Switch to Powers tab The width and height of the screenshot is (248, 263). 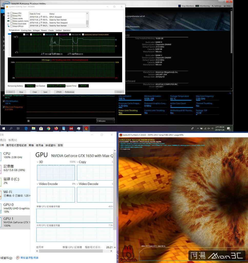pyautogui.click(x=44, y=30)
